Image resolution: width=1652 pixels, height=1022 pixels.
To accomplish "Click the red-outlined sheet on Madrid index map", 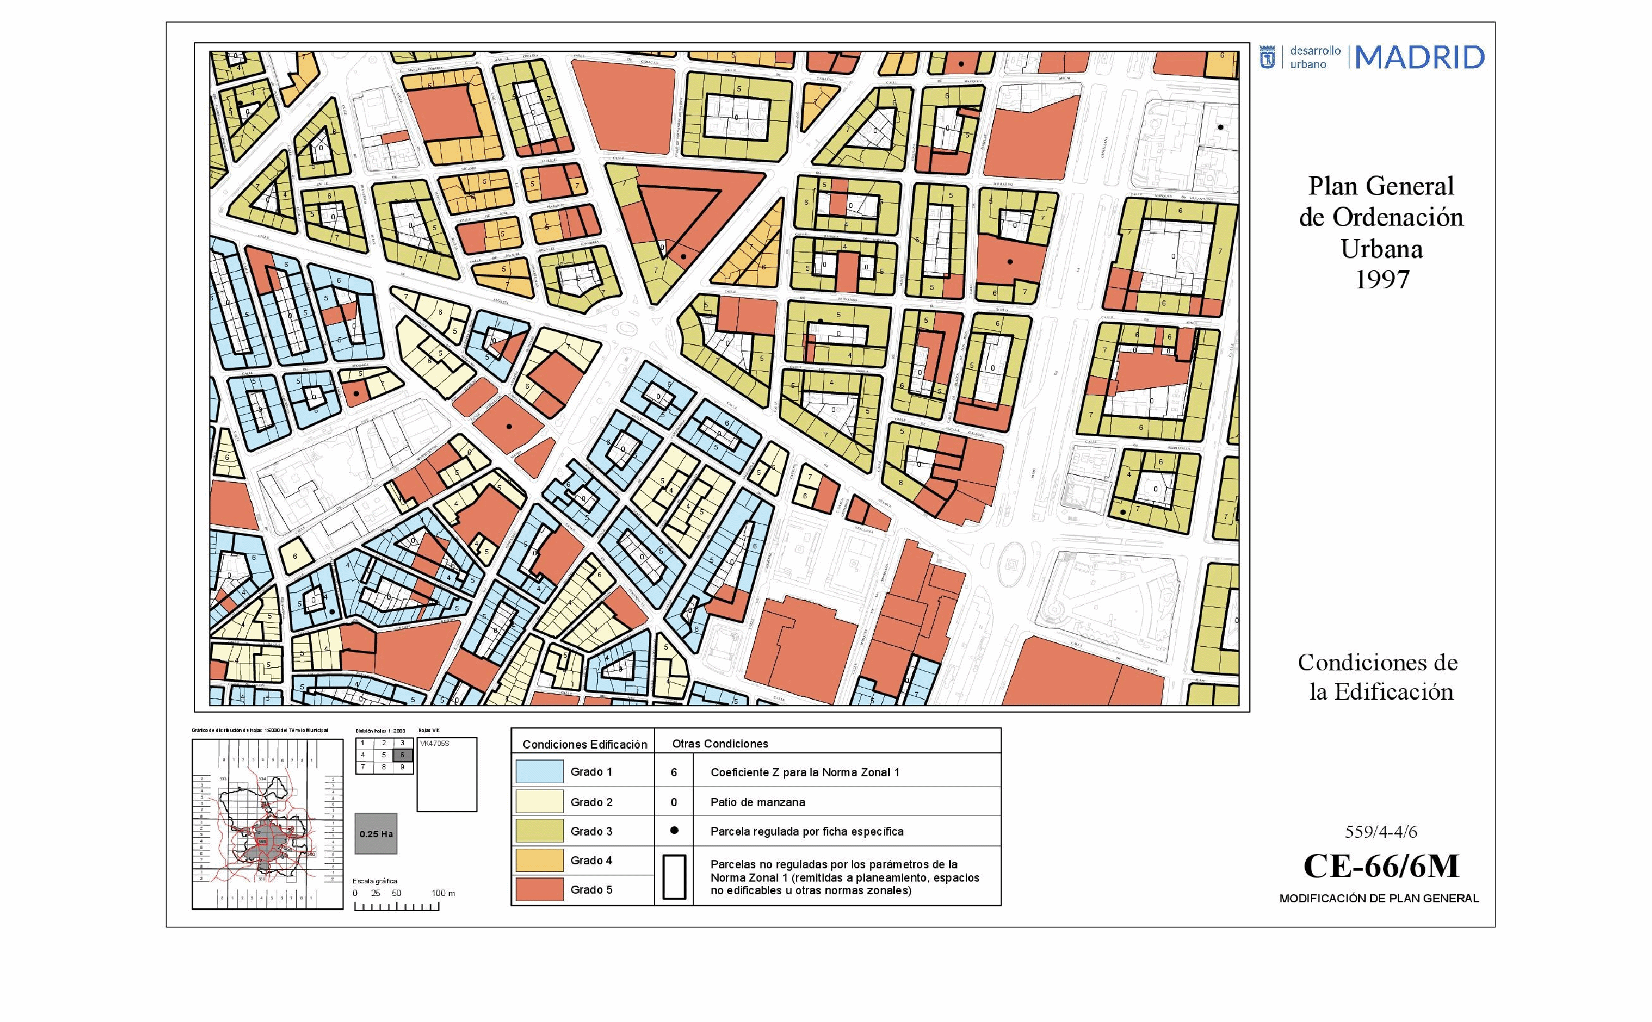I will coord(262,841).
